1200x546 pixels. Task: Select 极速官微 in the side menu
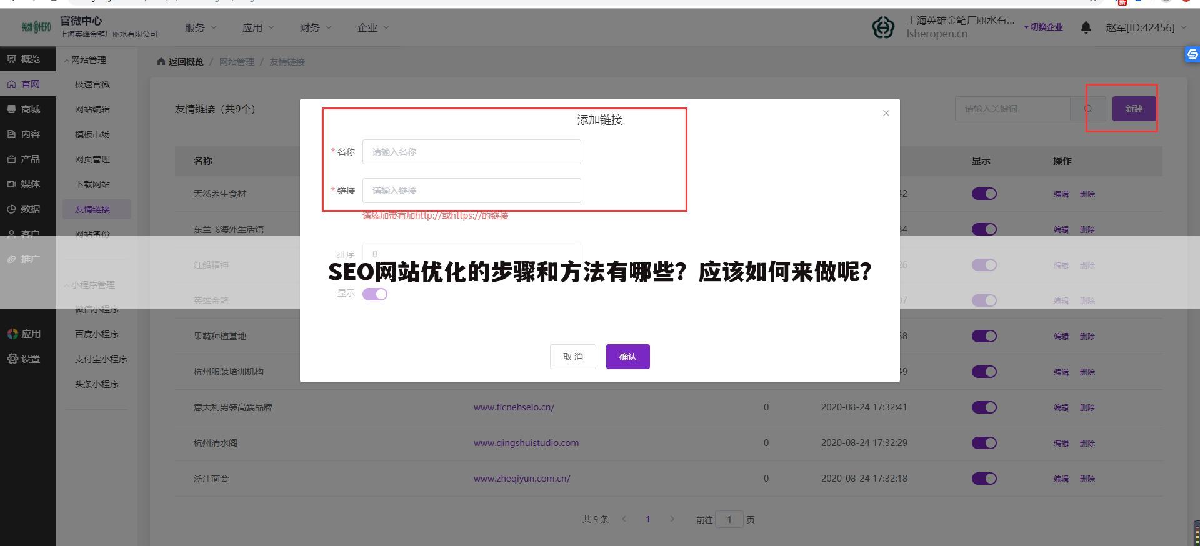click(92, 84)
